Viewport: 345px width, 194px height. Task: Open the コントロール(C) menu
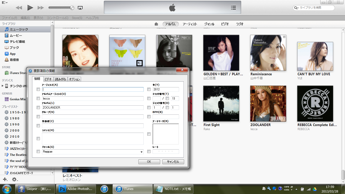coord(57,18)
